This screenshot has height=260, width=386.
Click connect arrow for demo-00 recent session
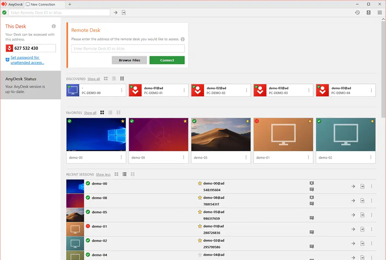pyautogui.click(x=353, y=186)
